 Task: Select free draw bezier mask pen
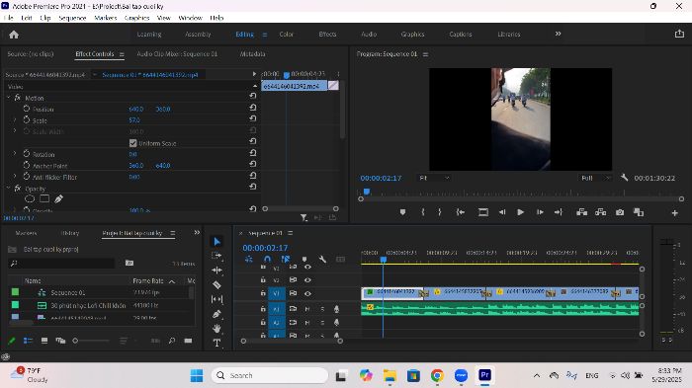[x=58, y=198]
